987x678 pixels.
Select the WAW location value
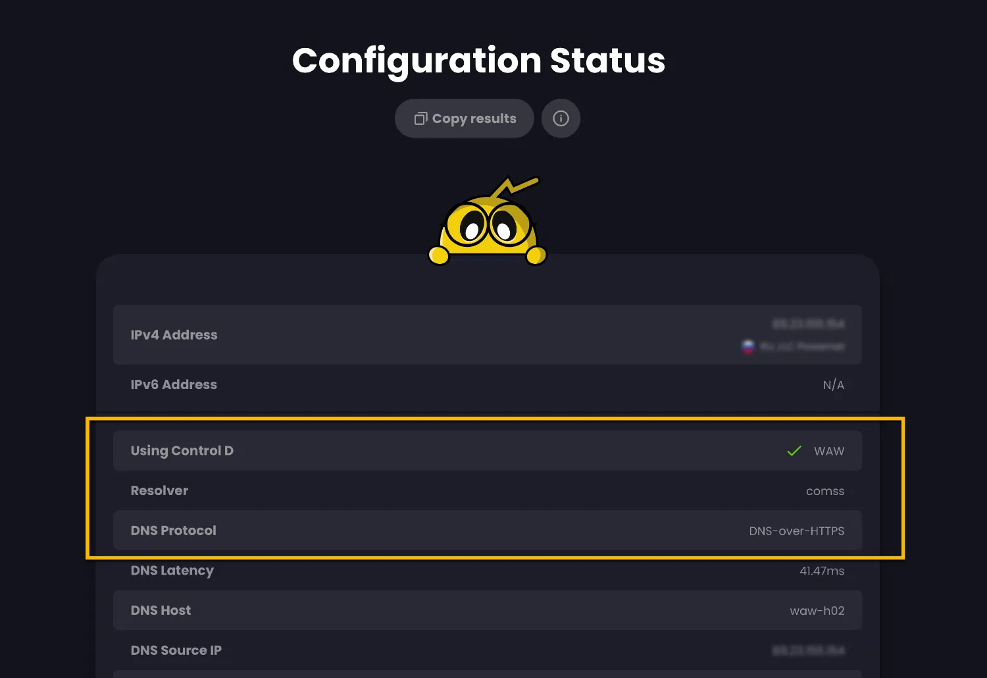click(828, 452)
